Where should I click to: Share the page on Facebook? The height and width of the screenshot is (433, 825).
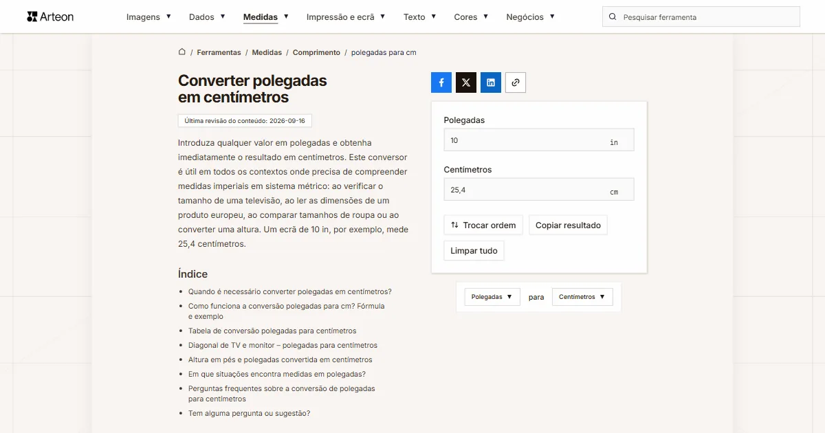click(x=441, y=82)
